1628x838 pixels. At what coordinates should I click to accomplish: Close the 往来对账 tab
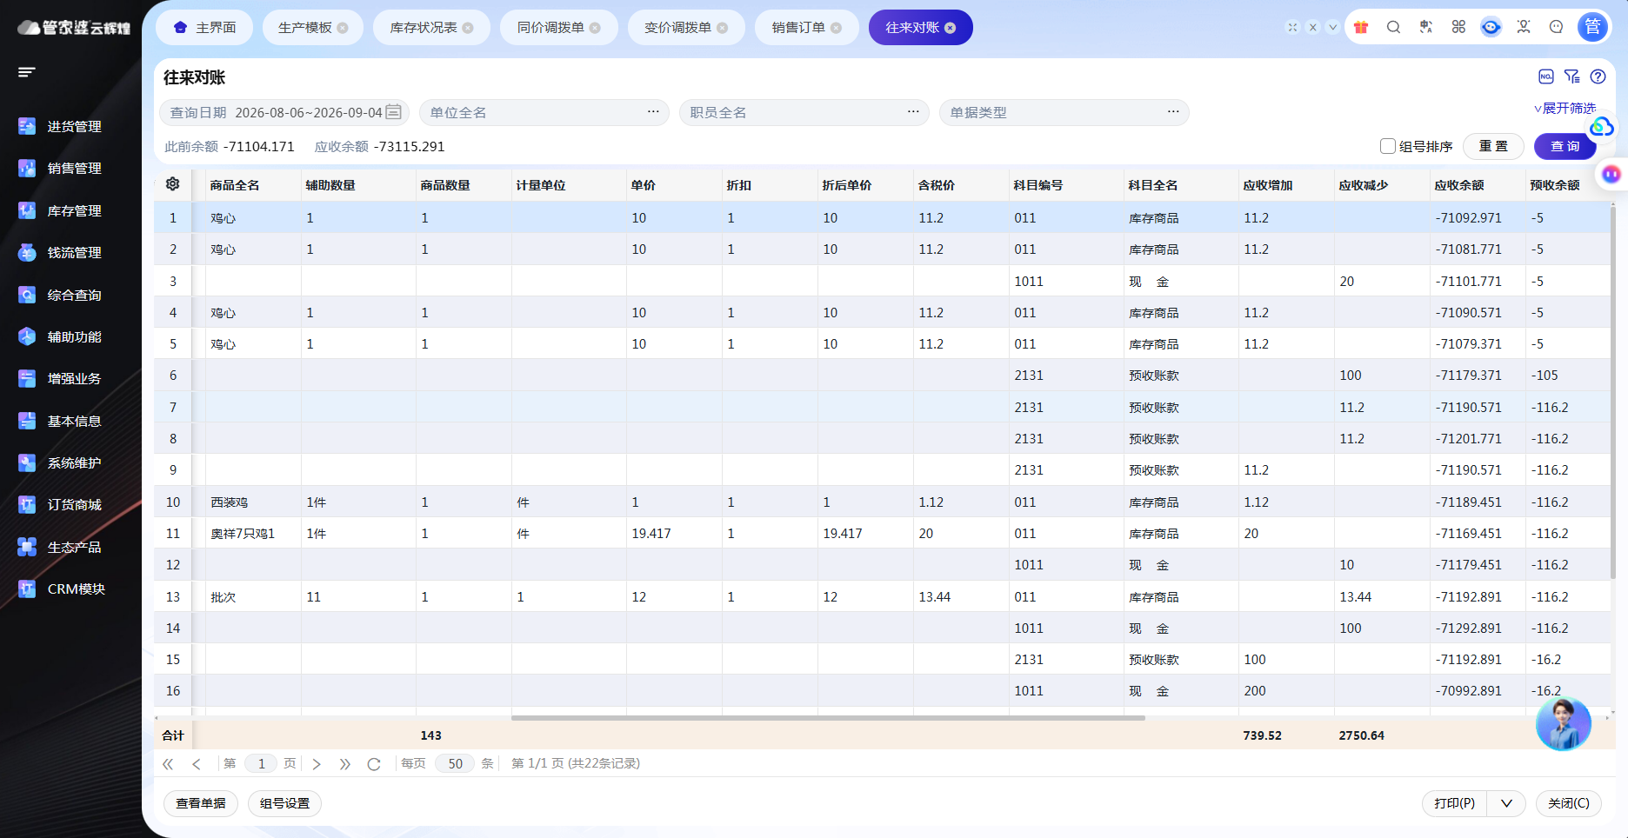pos(951,28)
